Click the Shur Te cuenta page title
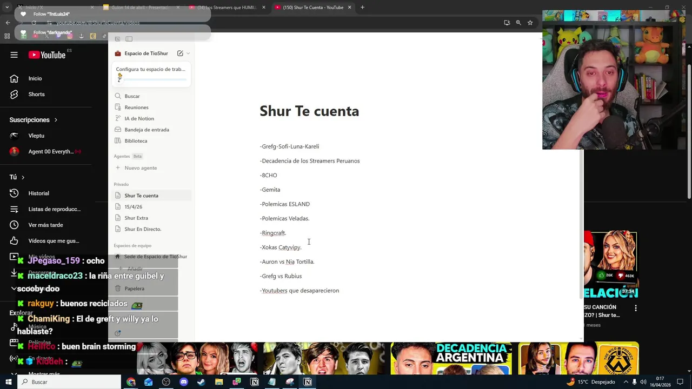This screenshot has width=692, height=389. [309, 111]
